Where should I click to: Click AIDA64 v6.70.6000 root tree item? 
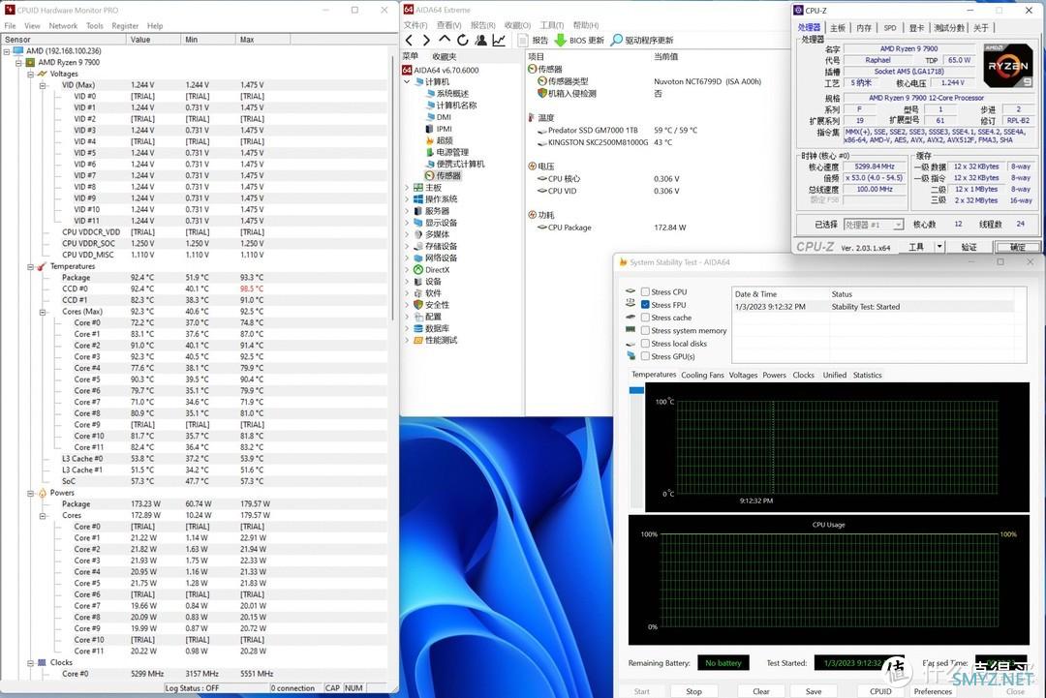click(x=441, y=70)
